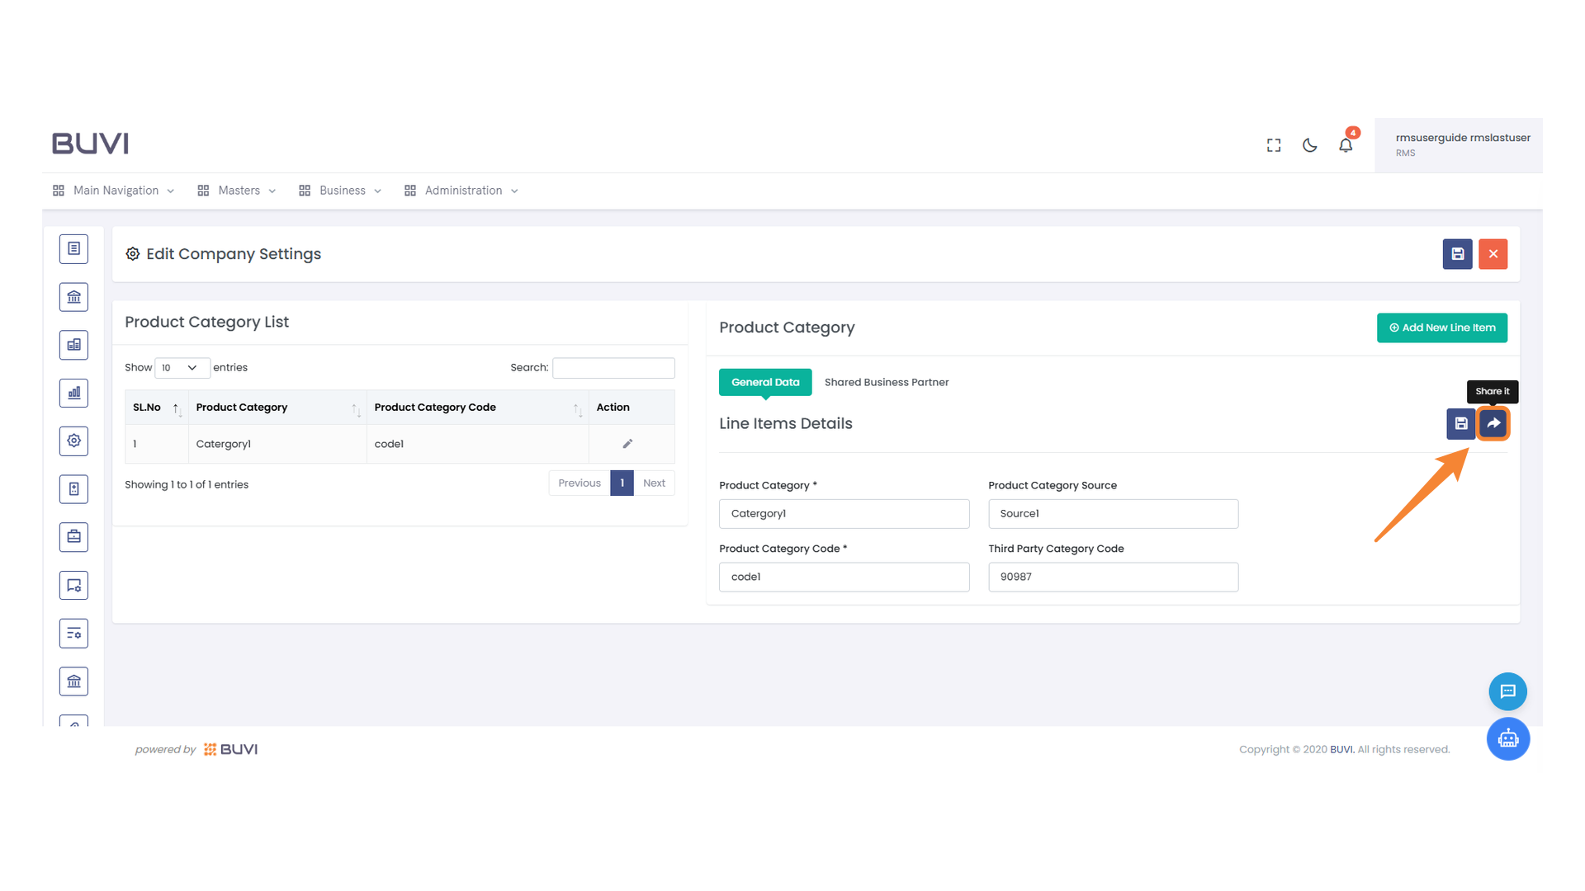Expand the Administration menu
Screen dimensions: 1585x891
pos(461,191)
